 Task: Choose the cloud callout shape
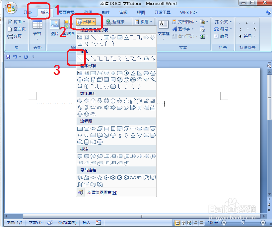tap(100, 157)
